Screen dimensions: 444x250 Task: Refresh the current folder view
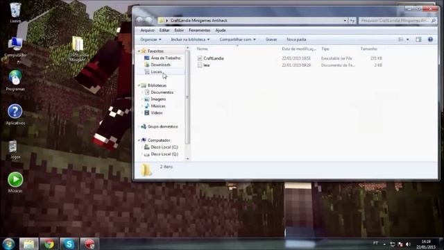coord(352,20)
